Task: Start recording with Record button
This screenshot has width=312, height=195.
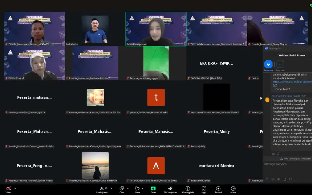Action: [218, 189]
